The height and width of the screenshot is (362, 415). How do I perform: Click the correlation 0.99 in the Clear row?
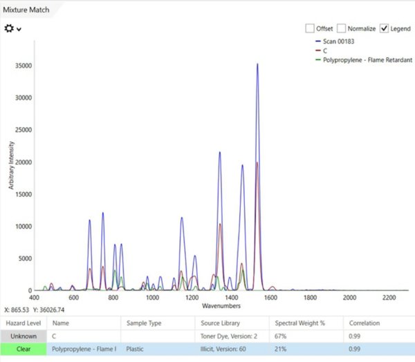pyautogui.click(x=379, y=349)
